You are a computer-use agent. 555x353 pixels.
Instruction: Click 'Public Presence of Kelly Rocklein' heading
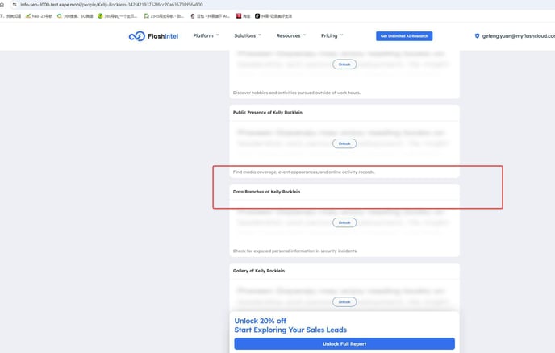tap(268, 113)
